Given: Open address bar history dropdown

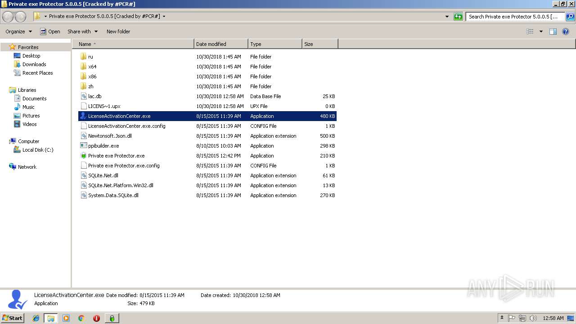Looking at the screenshot, I should point(447,17).
